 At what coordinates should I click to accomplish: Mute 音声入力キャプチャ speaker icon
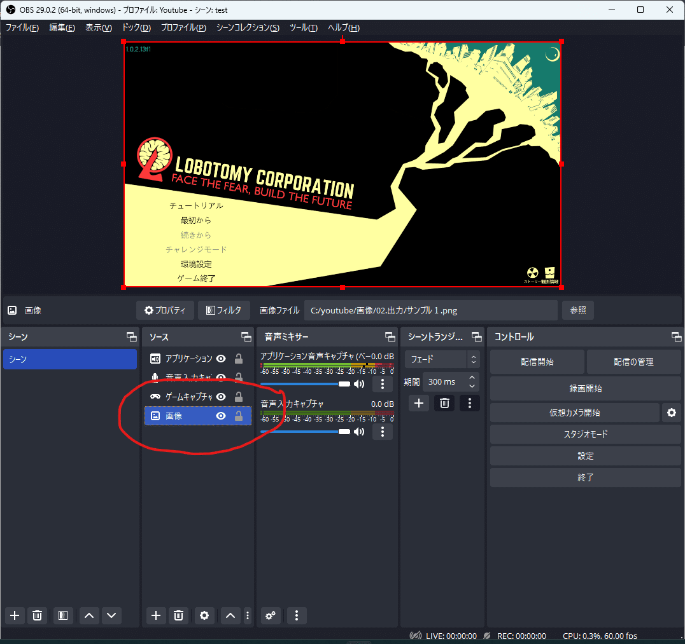359,432
